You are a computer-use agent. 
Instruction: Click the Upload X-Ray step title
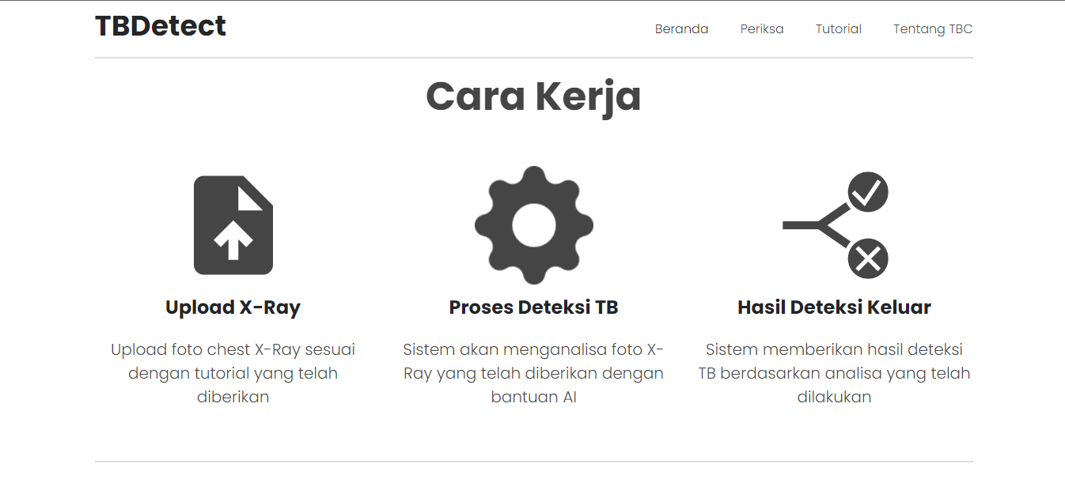click(233, 307)
